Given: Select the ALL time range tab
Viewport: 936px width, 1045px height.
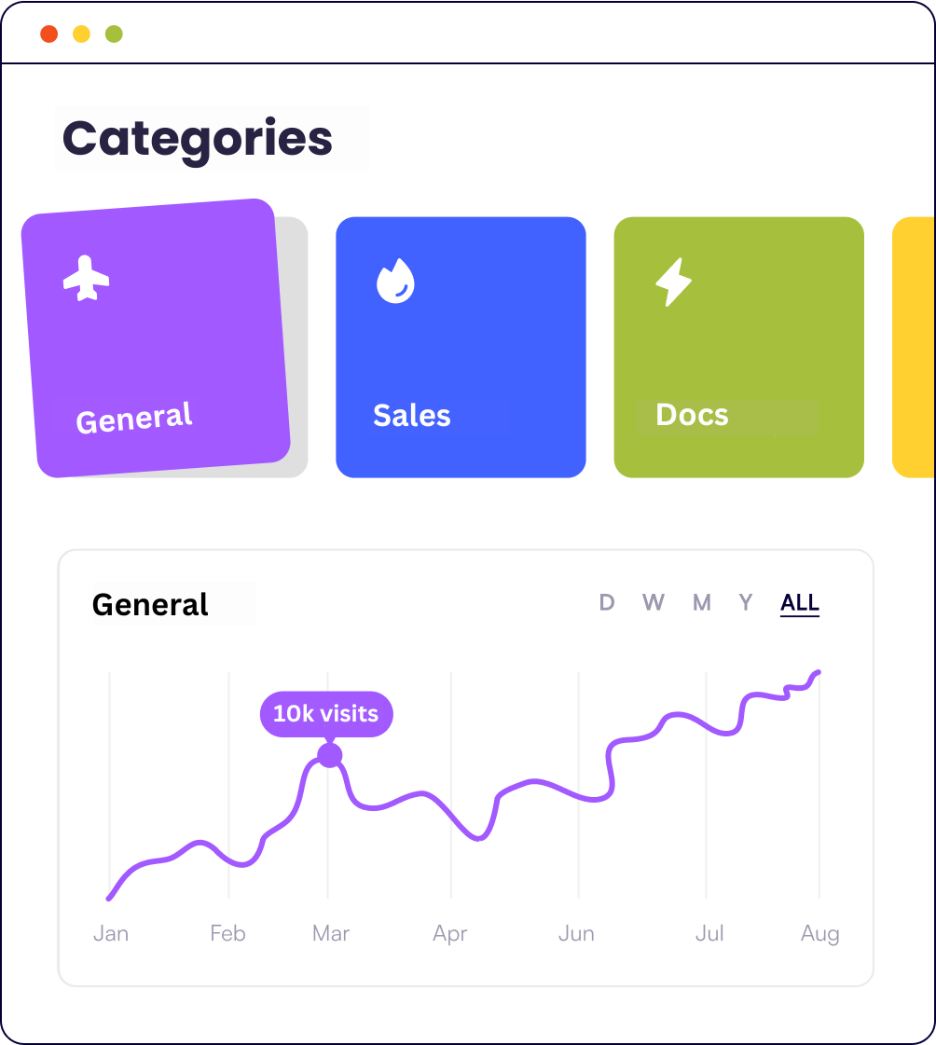Looking at the screenshot, I should pos(800,603).
